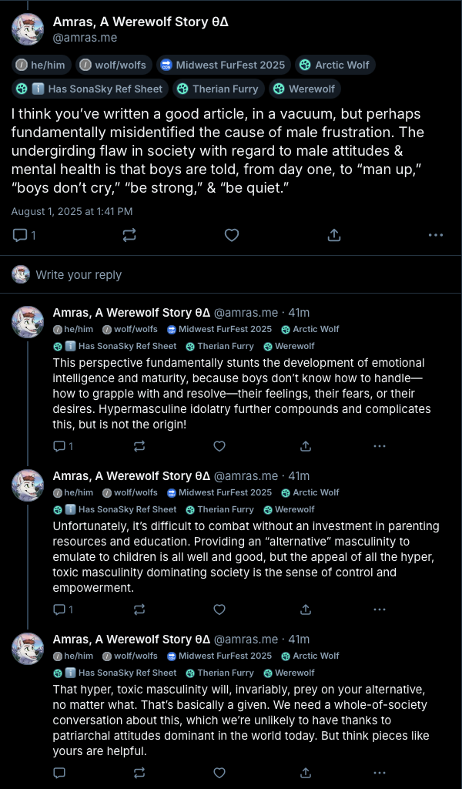Like the reply mentioning patriarchal attitudes
462x789 pixels.
pyautogui.click(x=219, y=772)
